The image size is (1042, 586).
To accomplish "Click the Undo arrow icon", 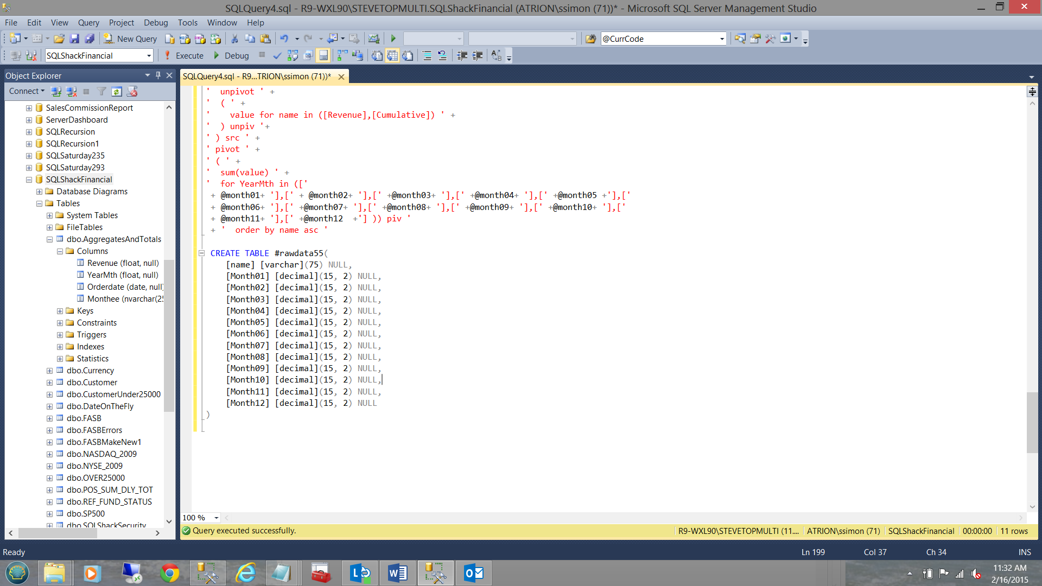I will tap(284, 39).
